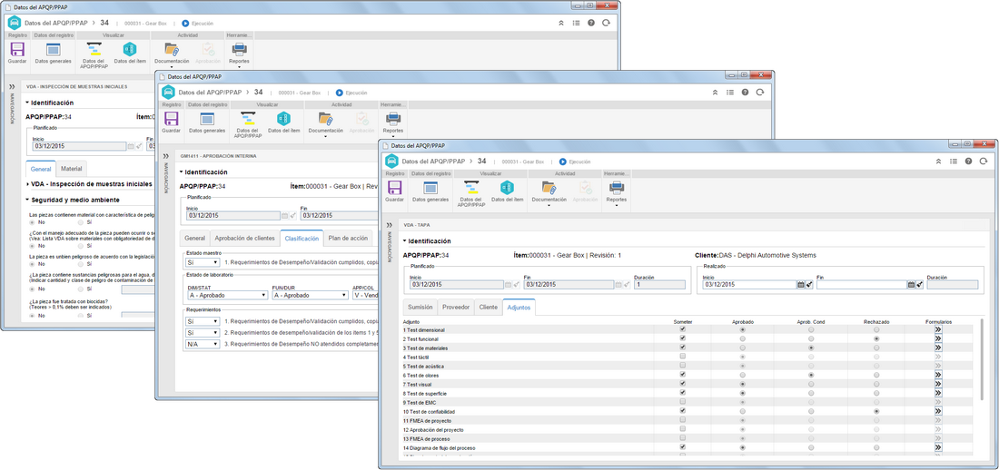
Task: Uncheck Someter for 2 Test funcional
Action: point(683,338)
